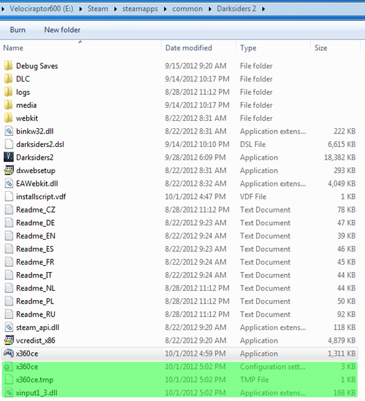Select the logs folder icon
The height and width of the screenshot is (401, 365).
pyautogui.click(x=9, y=92)
